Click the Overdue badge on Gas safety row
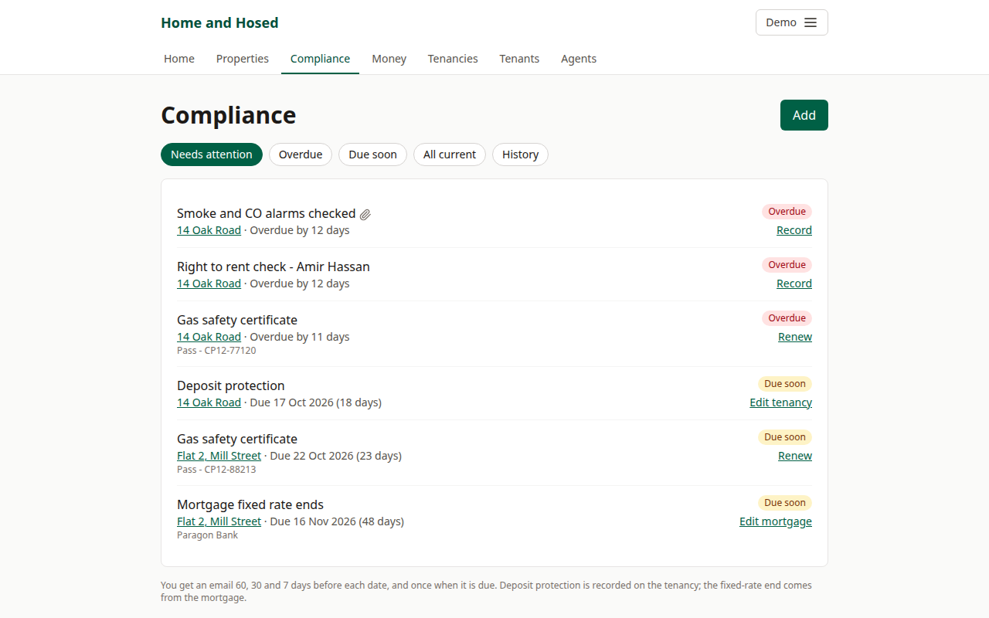989x618 pixels. tap(787, 318)
